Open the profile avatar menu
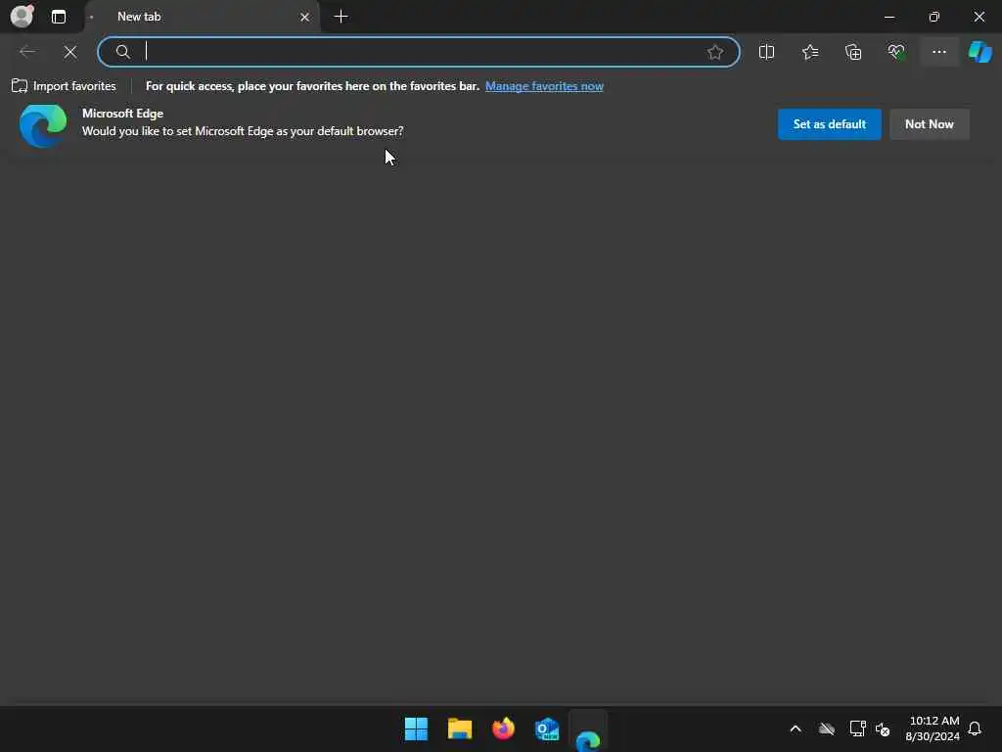The width and height of the screenshot is (1002, 752). pos(22,16)
